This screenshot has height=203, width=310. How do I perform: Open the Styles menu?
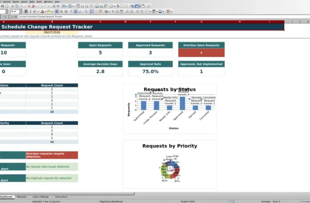click(x=15, y=1)
